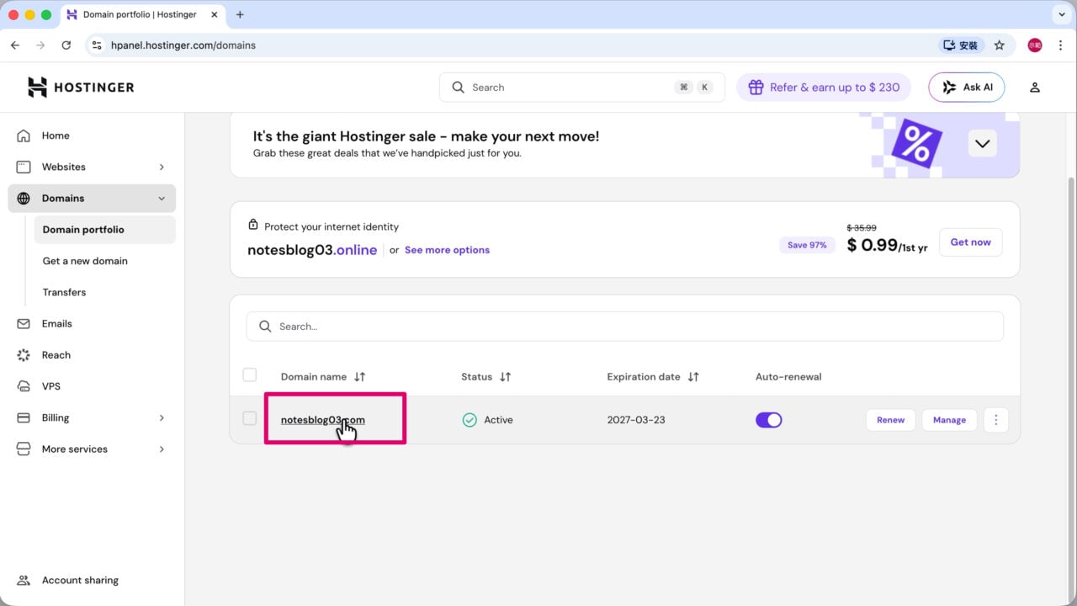This screenshot has width=1077, height=606.
Task: Sort by Domain name arrows
Action: click(x=360, y=377)
